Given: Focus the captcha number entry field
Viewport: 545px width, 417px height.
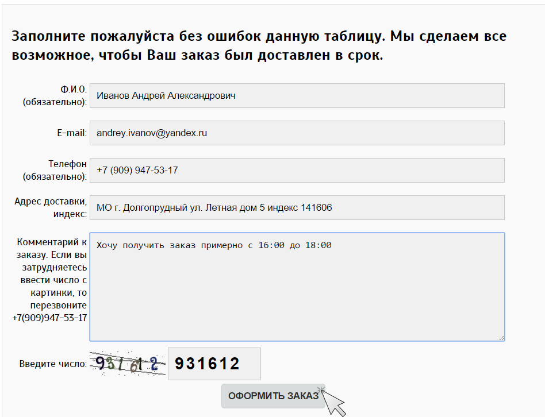Looking at the screenshot, I should (214, 364).
